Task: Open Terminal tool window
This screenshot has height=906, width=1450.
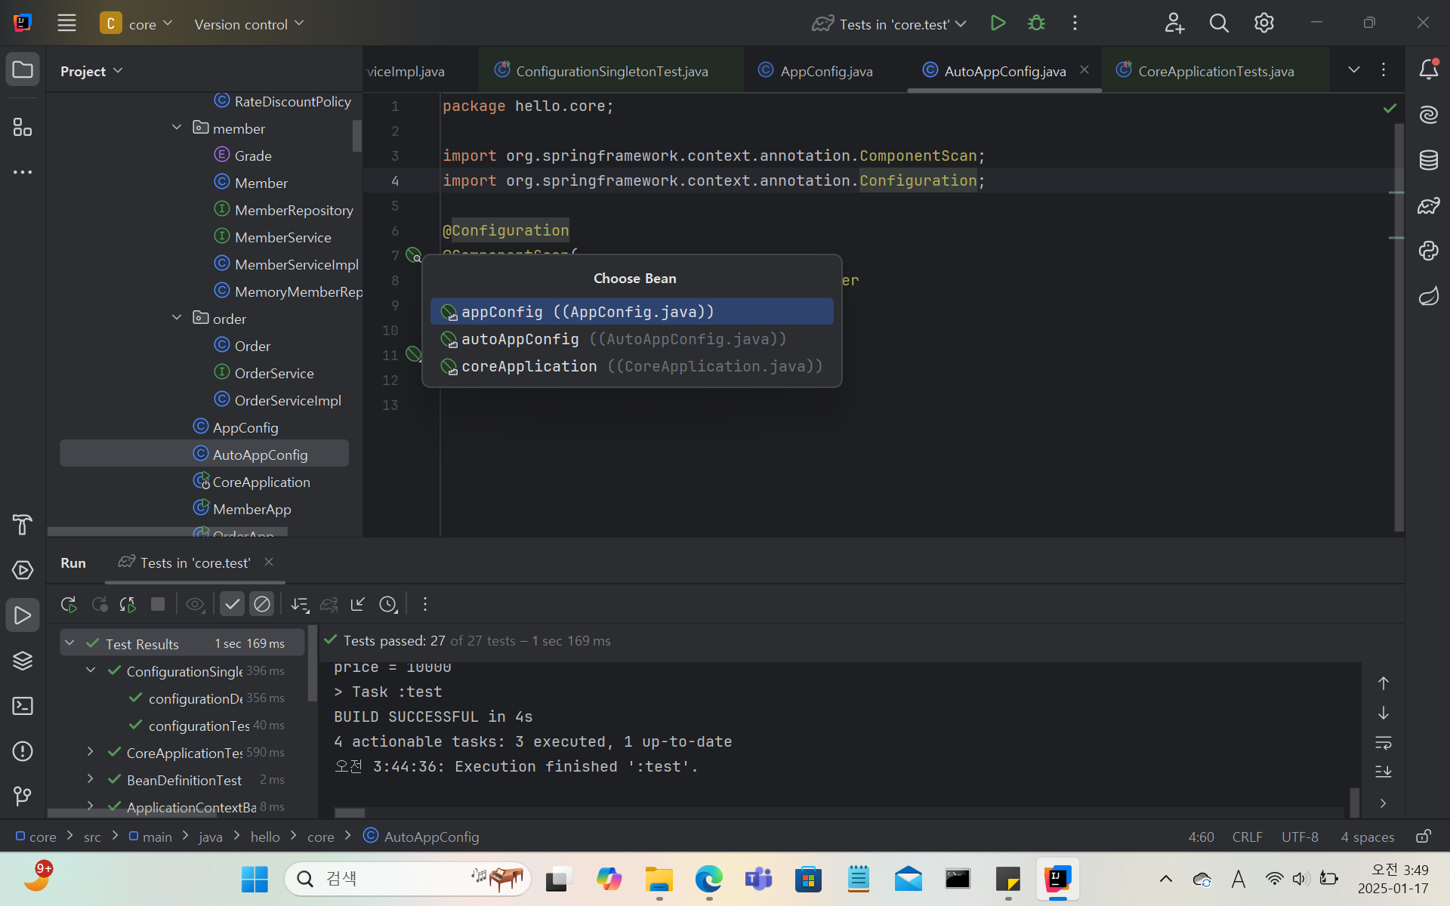Action: click(x=23, y=706)
